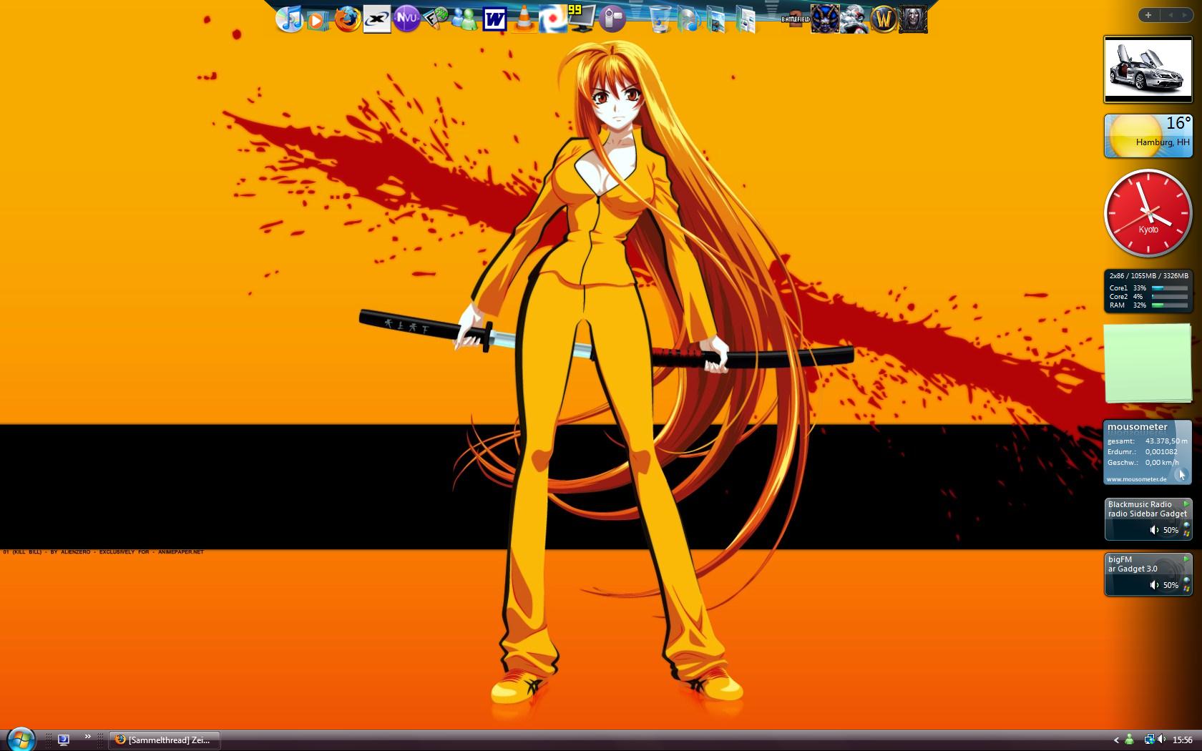Screen dimensions: 1202x751
Task: Click the CPU and RAM meter gadget
Action: pyautogui.click(x=1148, y=290)
